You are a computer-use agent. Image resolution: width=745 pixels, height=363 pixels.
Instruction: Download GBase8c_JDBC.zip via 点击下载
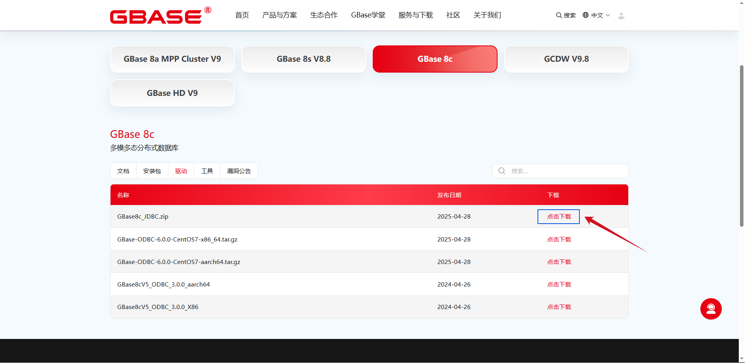click(x=559, y=217)
